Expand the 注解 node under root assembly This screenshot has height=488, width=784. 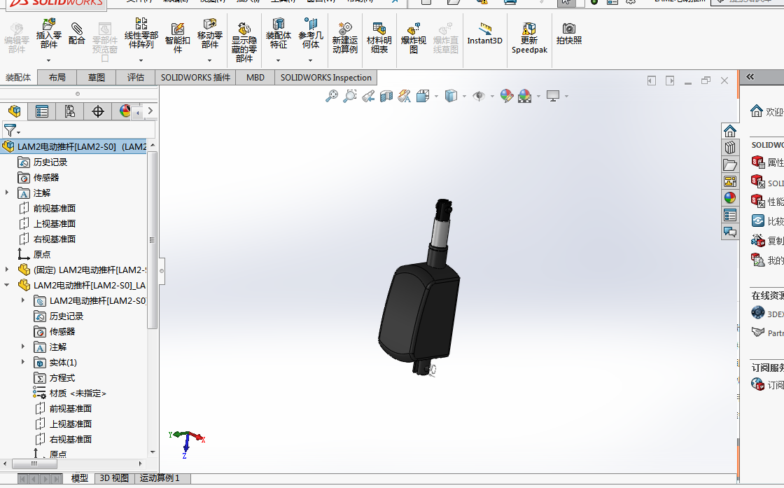tap(7, 193)
